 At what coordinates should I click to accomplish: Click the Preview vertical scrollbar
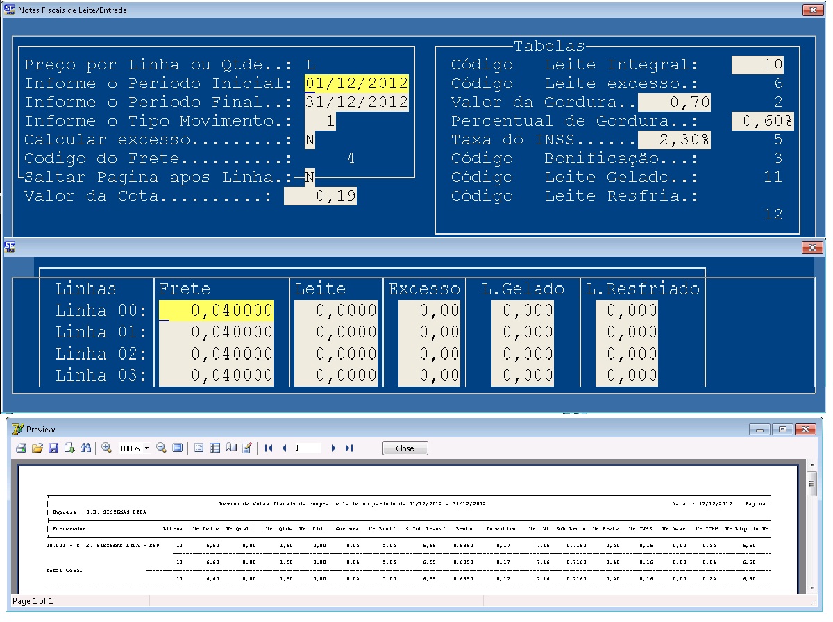pyautogui.click(x=810, y=528)
